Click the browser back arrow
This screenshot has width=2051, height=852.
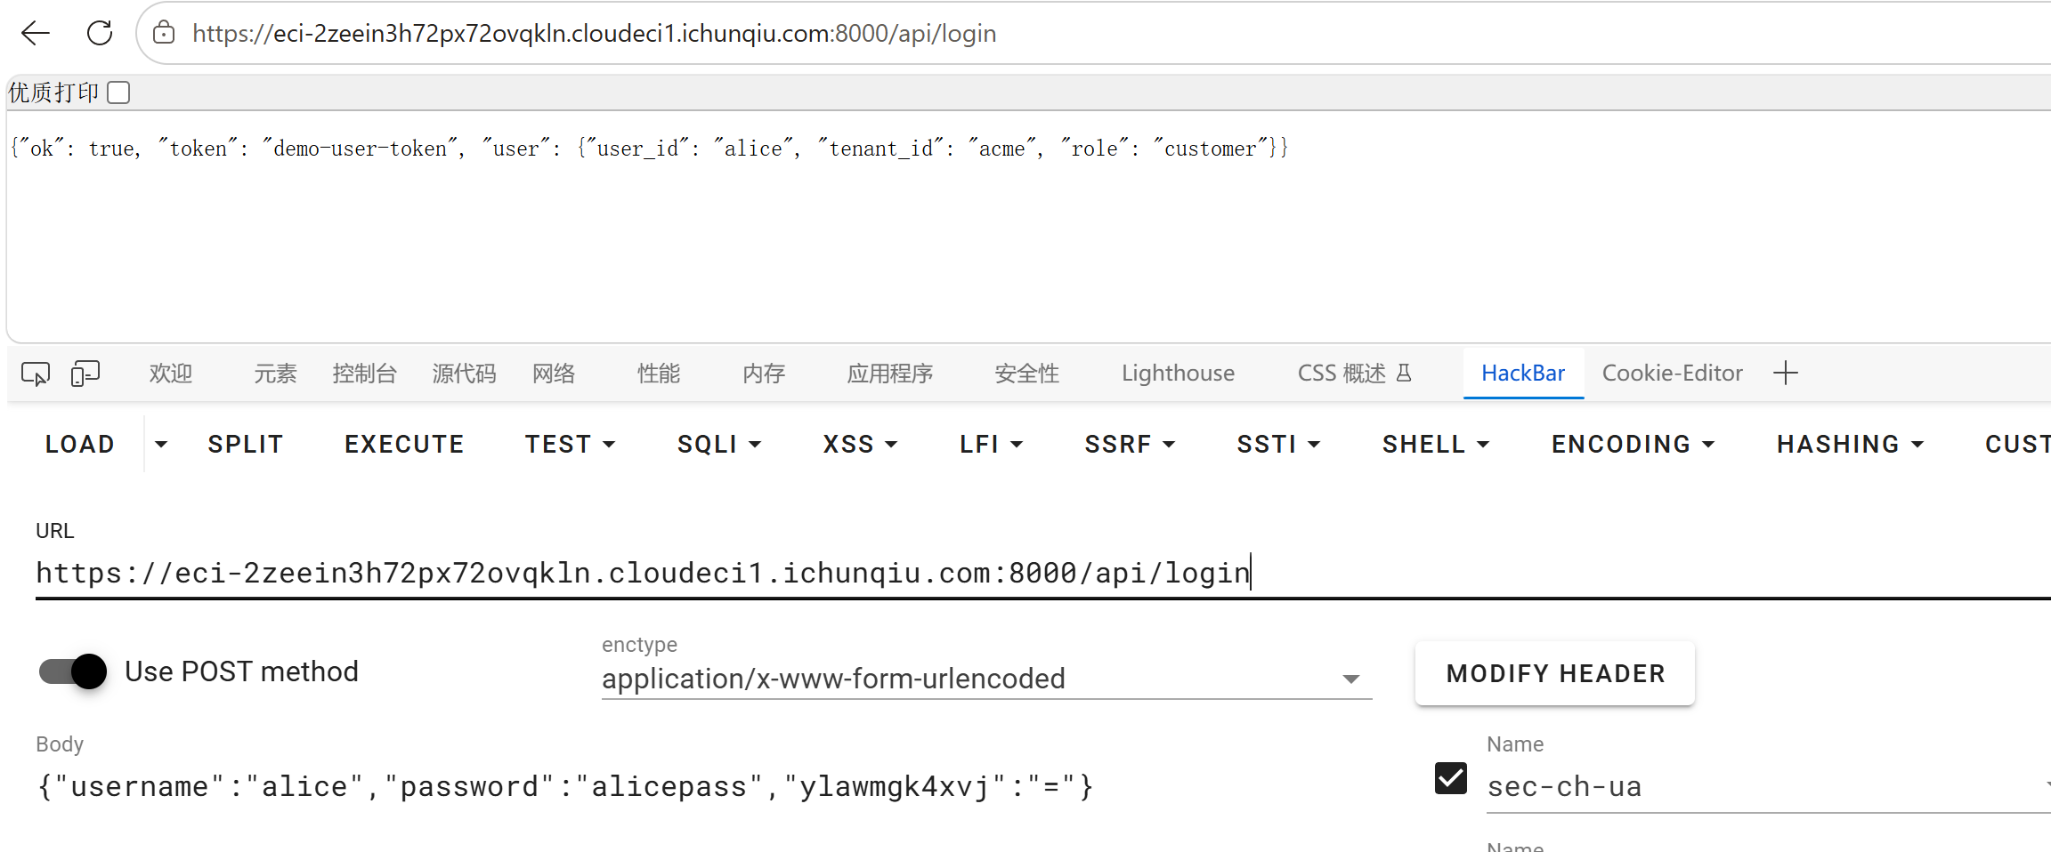[36, 34]
